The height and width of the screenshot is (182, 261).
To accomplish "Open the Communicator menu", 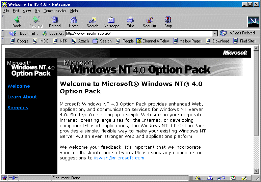I will (x=55, y=11).
